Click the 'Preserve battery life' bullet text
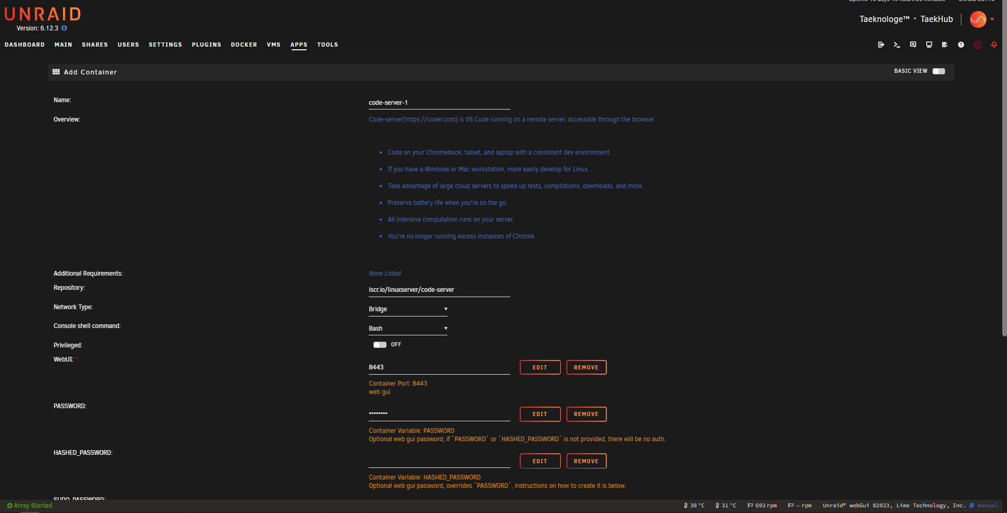The height and width of the screenshot is (513, 1007). 447,203
